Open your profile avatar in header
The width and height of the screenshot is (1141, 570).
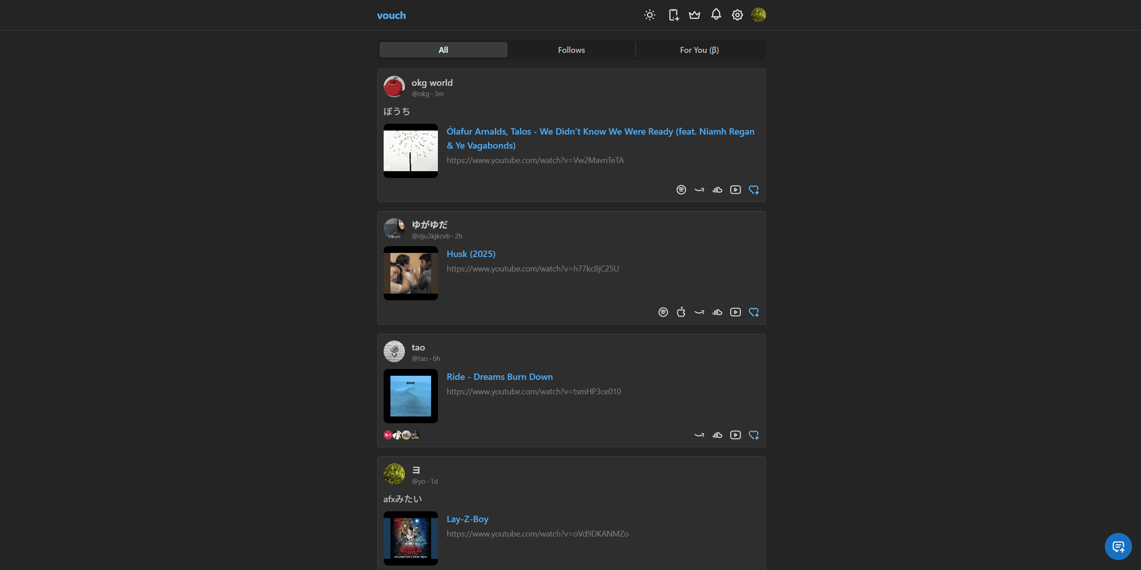tap(758, 15)
